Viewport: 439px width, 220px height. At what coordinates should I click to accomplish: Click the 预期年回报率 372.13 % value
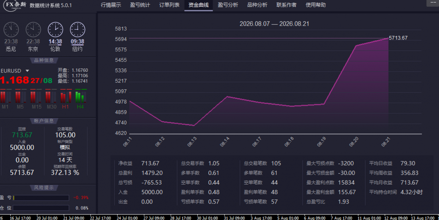65,173
